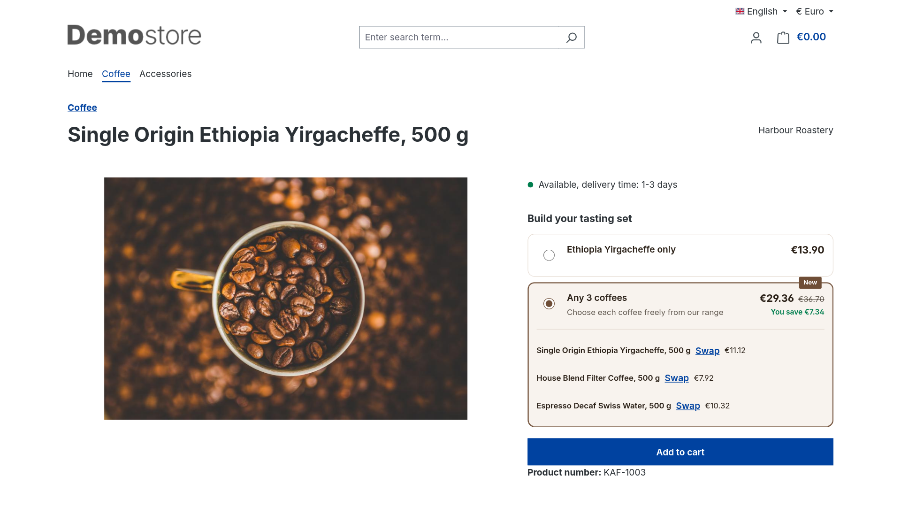Viewport: 901px width, 507px height.
Task: Swap the House Blend Filter Coffee
Action: [677, 378]
